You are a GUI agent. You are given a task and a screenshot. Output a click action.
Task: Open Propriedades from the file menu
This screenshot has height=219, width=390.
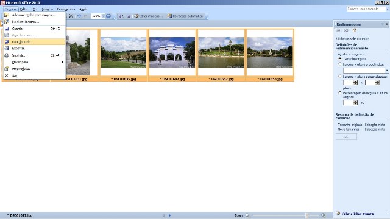point(35,69)
